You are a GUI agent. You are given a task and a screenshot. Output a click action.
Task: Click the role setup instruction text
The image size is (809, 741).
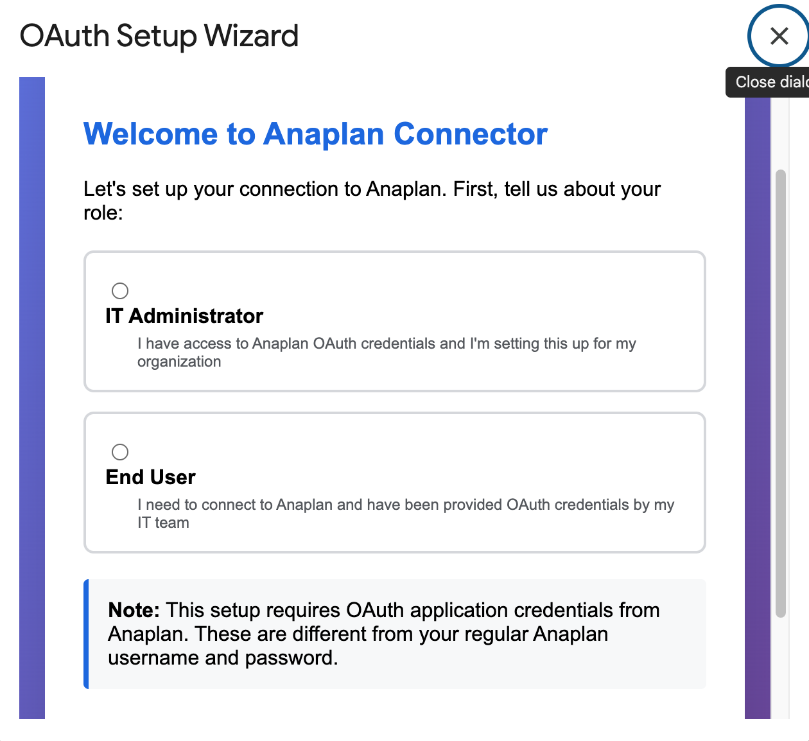(371, 200)
